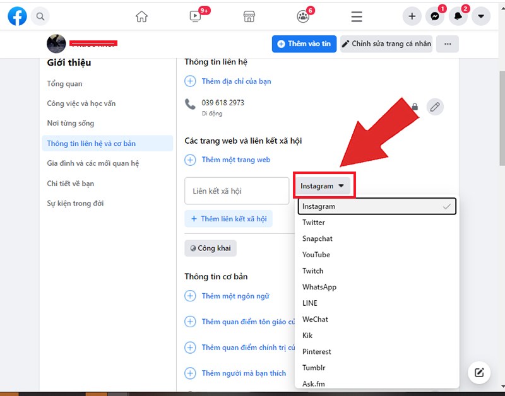Image resolution: width=505 pixels, height=396 pixels.
Task: Edit the phone number with pencil icon
Action: coord(435,107)
